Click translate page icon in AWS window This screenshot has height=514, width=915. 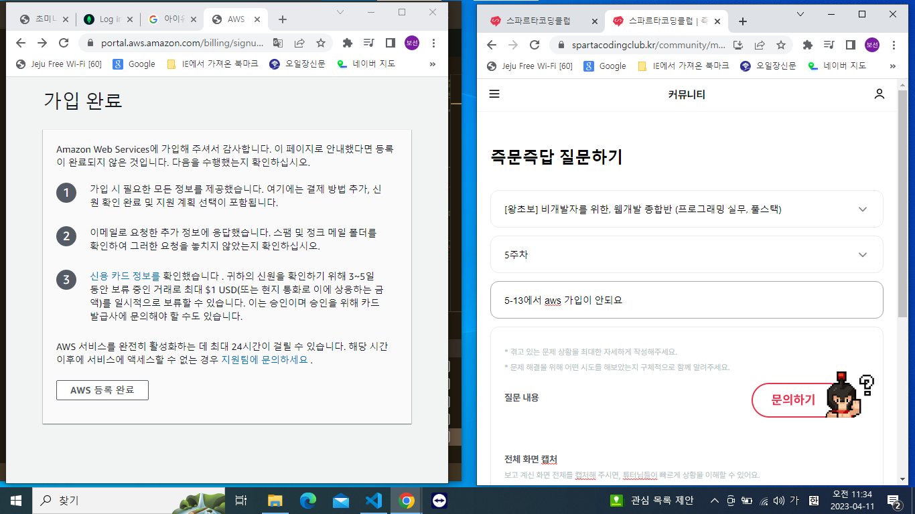[x=278, y=43]
